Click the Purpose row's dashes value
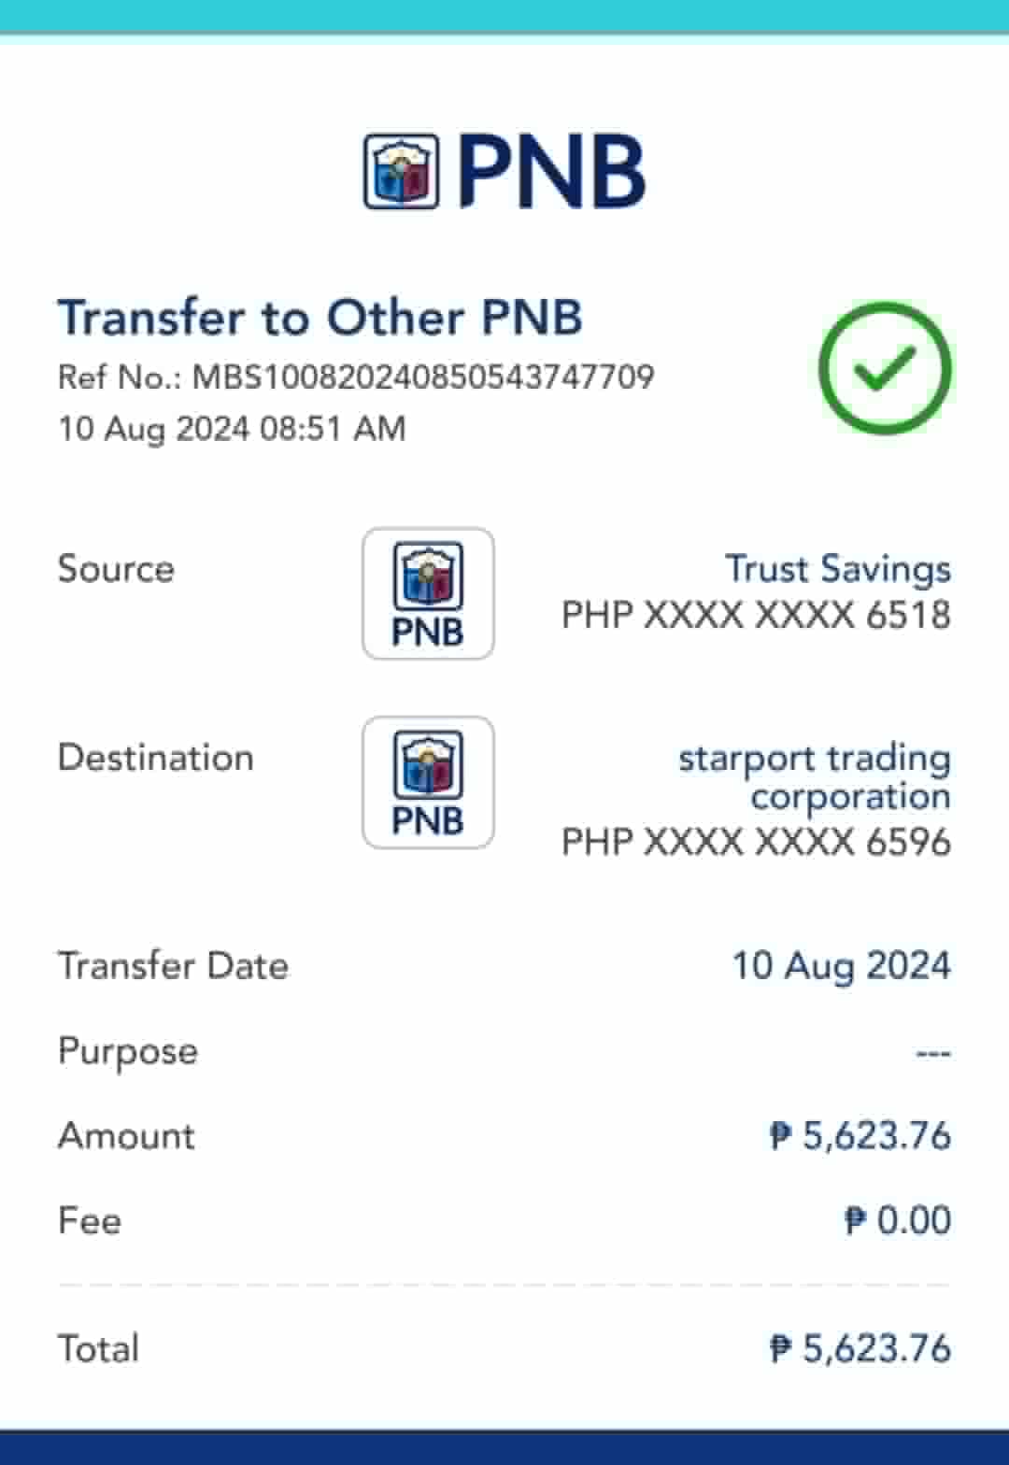Screen dimensions: 1009x1465 point(932,1053)
